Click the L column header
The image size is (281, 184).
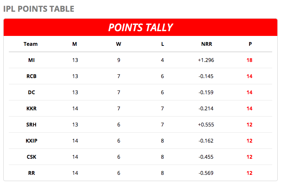click(x=163, y=44)
